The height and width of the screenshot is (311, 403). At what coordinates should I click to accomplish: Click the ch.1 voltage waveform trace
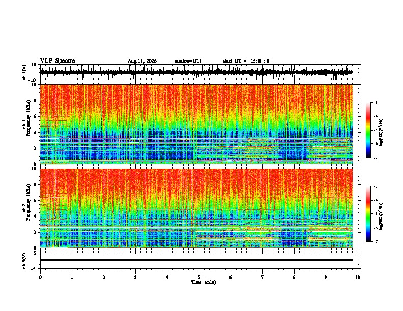coord(196,72)
